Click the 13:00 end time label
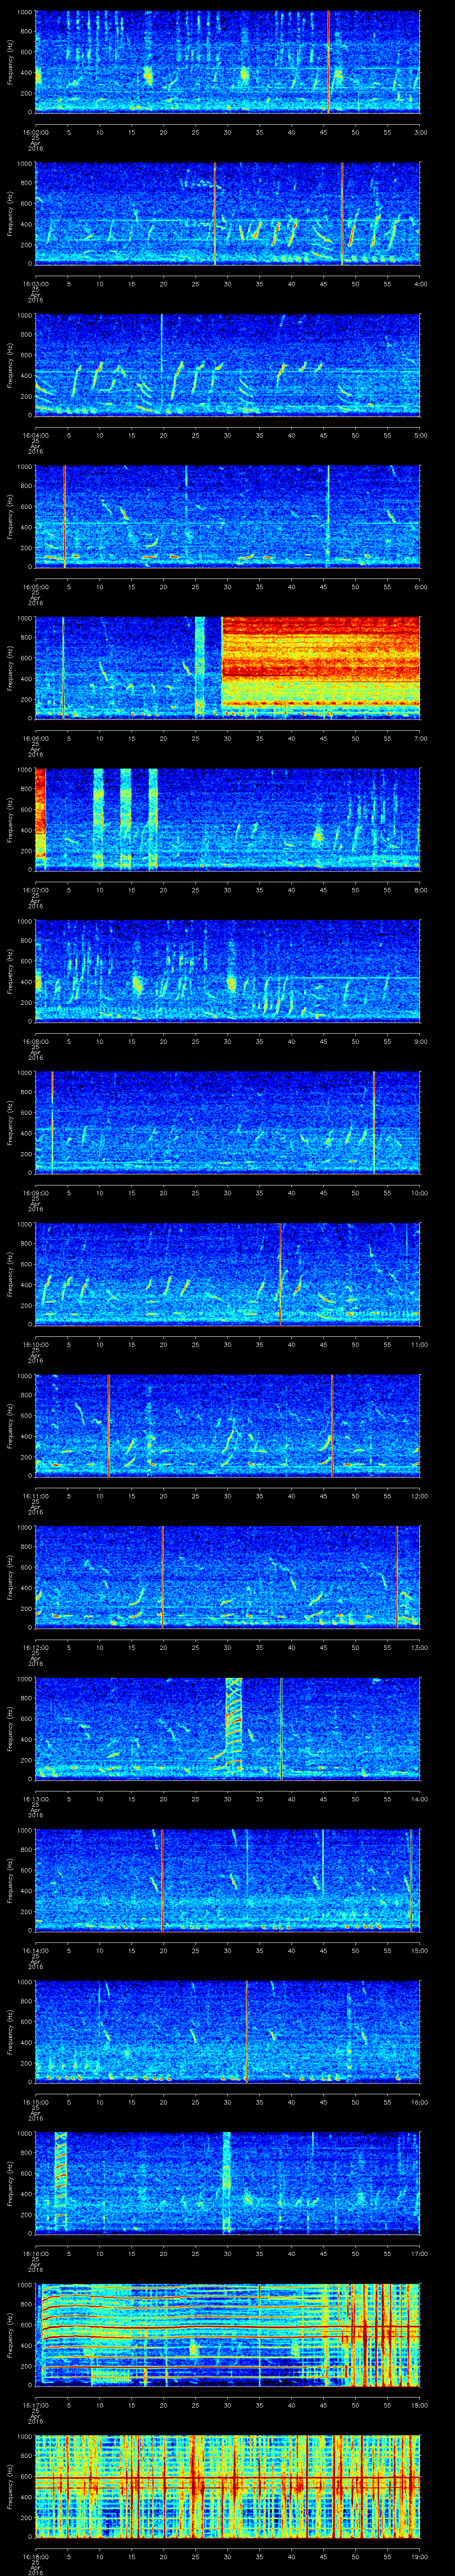The height and width of the screenshot is (2576, 455). (419, 1648)
